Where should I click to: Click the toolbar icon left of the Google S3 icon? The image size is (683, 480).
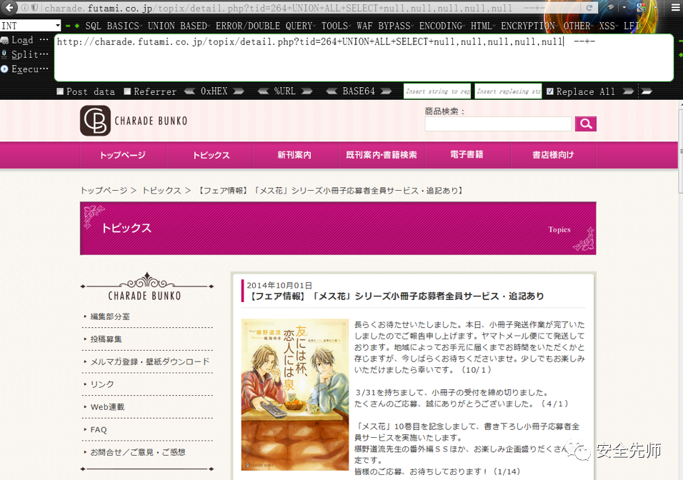coord(612,7)
